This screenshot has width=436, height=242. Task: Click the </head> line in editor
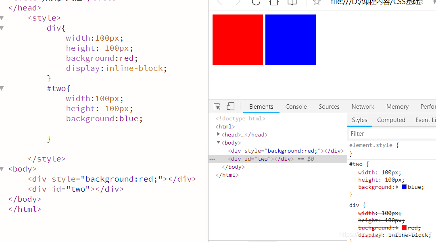tap(25, 8)
